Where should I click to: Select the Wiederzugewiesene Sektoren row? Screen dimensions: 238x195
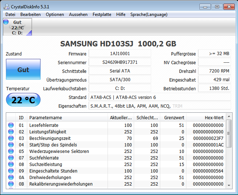point(116,151)
